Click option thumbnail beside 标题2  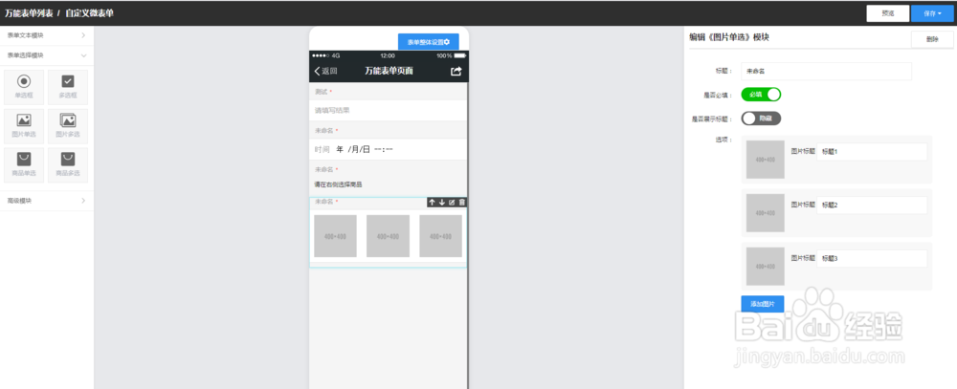pyautogui.click(x=765, y=213)
